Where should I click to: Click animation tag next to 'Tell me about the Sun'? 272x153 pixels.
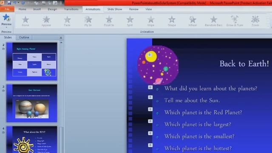pos(150,97)
